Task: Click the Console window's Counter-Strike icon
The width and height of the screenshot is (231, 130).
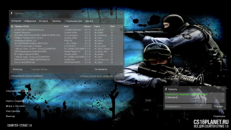Action: tap(166, 89)
